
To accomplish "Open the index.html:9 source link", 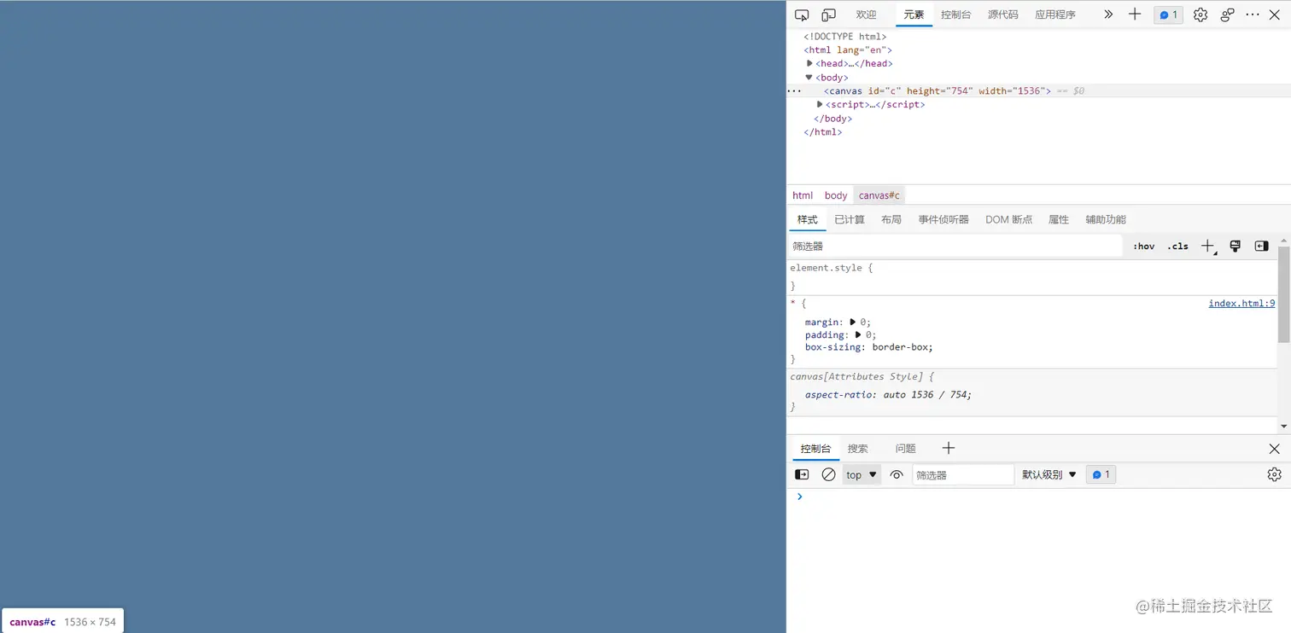I will click(x=1241, y=303).
